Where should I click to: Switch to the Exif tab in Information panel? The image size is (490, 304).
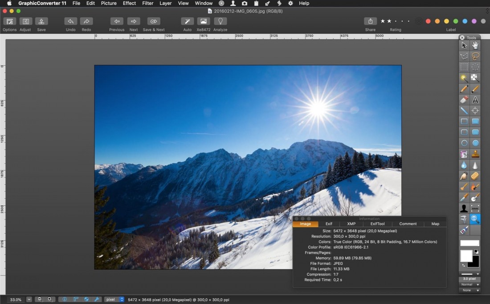tap(329, 224)
